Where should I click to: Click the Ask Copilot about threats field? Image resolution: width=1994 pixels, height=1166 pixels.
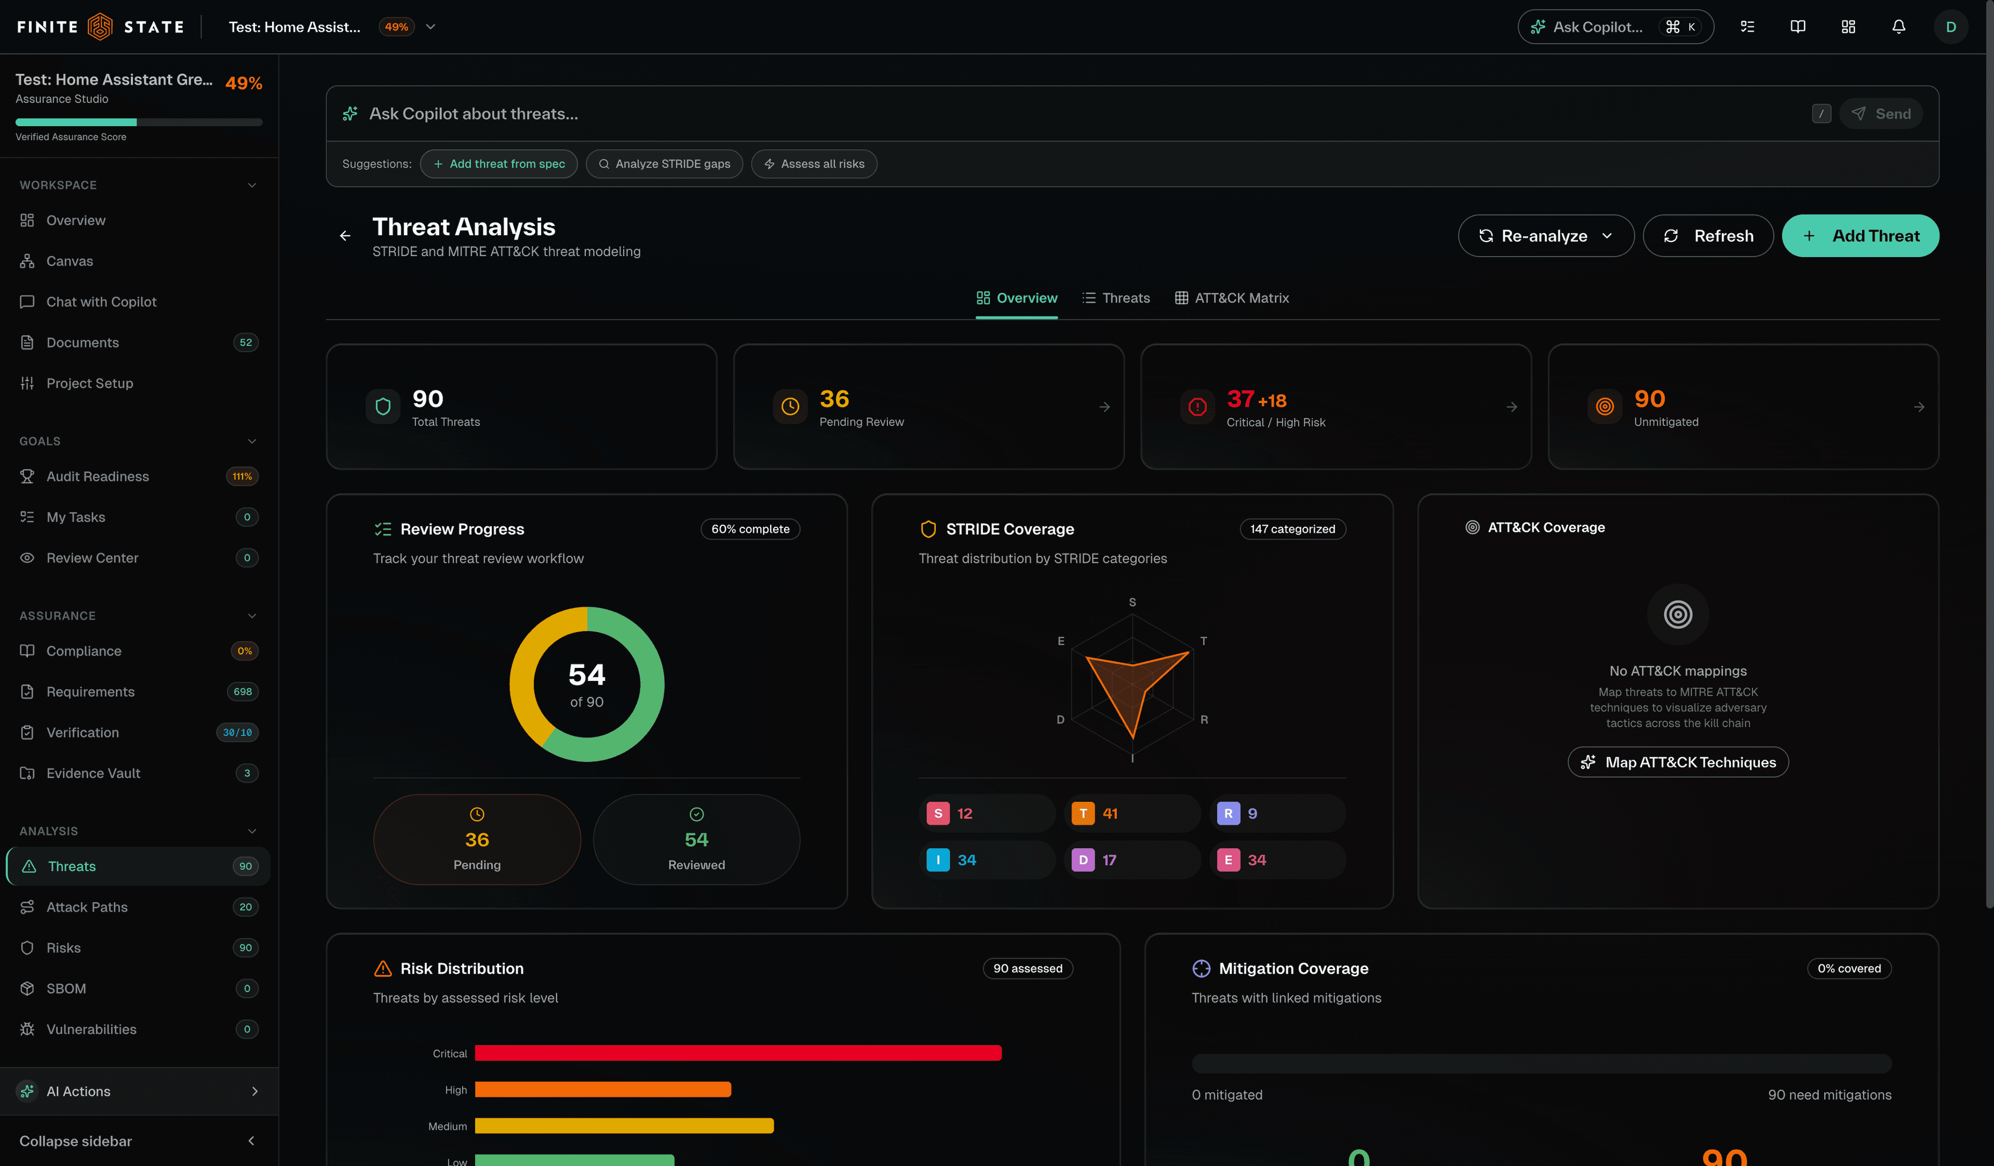[1029, 114]
